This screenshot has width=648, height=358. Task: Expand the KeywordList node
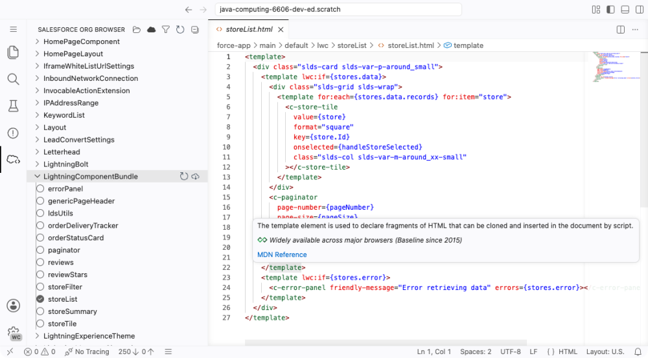coord(37,115)
